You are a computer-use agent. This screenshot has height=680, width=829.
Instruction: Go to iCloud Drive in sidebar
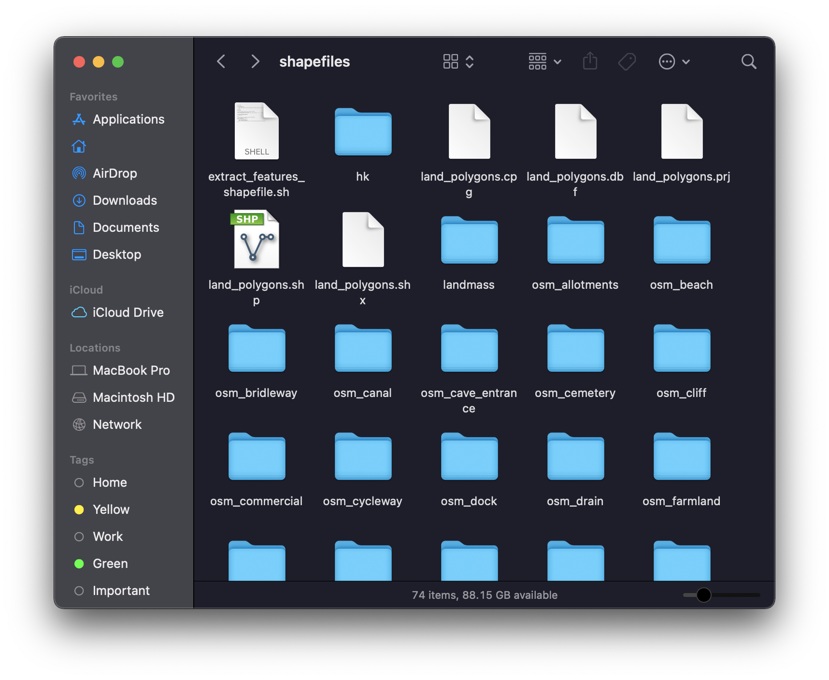point(128,312)
